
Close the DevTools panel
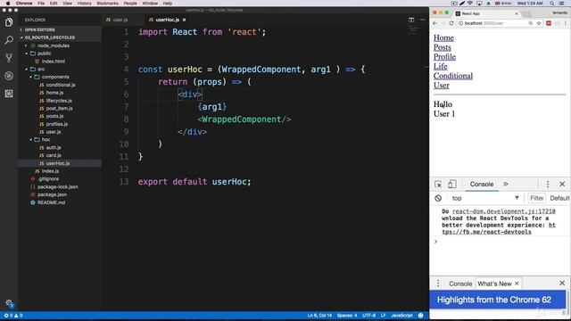coord(562,185)
